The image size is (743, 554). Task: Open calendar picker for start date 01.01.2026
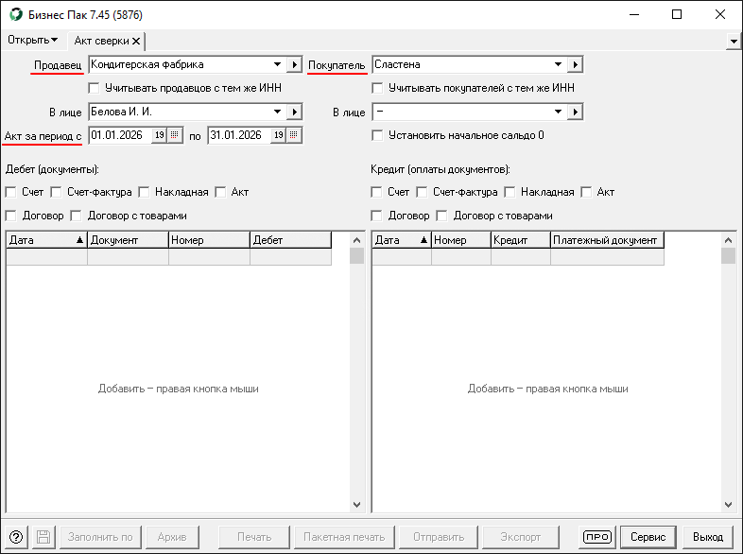174,135
